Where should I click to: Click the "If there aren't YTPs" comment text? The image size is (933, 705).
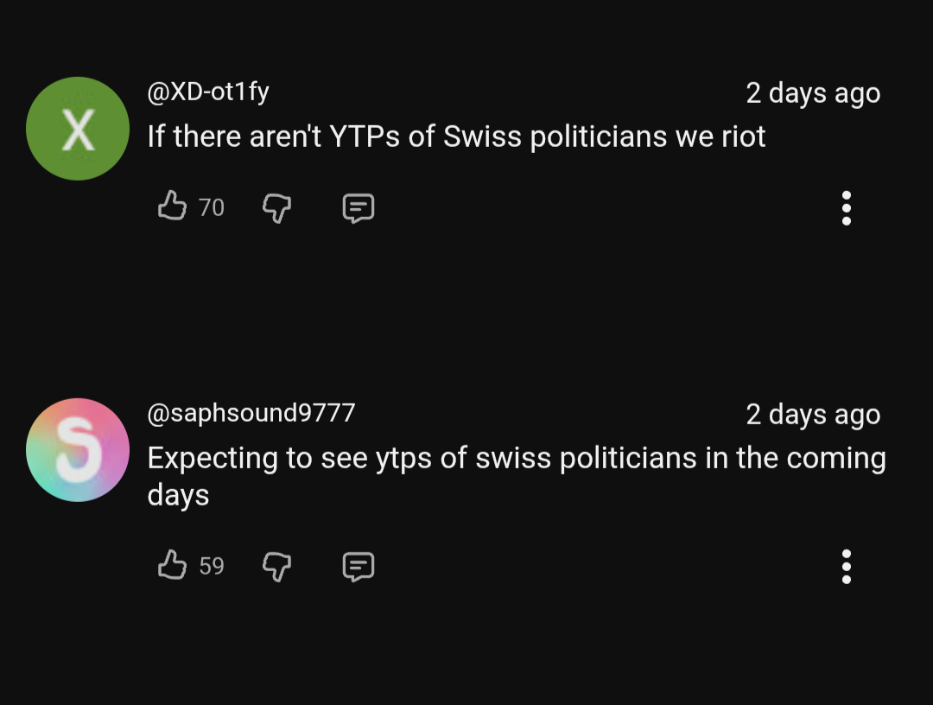[456, 137]
